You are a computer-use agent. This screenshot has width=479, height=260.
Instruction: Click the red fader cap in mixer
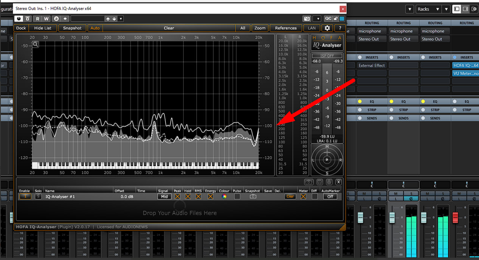click(x=455, y=217)
